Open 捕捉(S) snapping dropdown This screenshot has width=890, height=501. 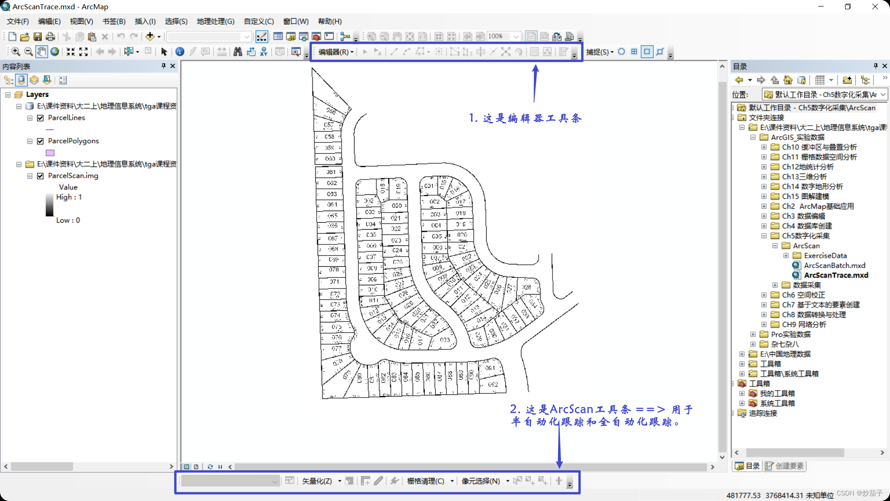tap(600, 52)
